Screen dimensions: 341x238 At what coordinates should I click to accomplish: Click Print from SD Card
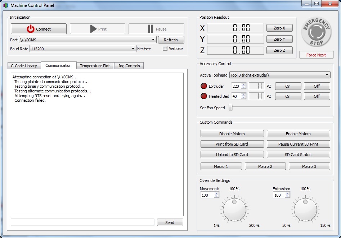(232, 144)
